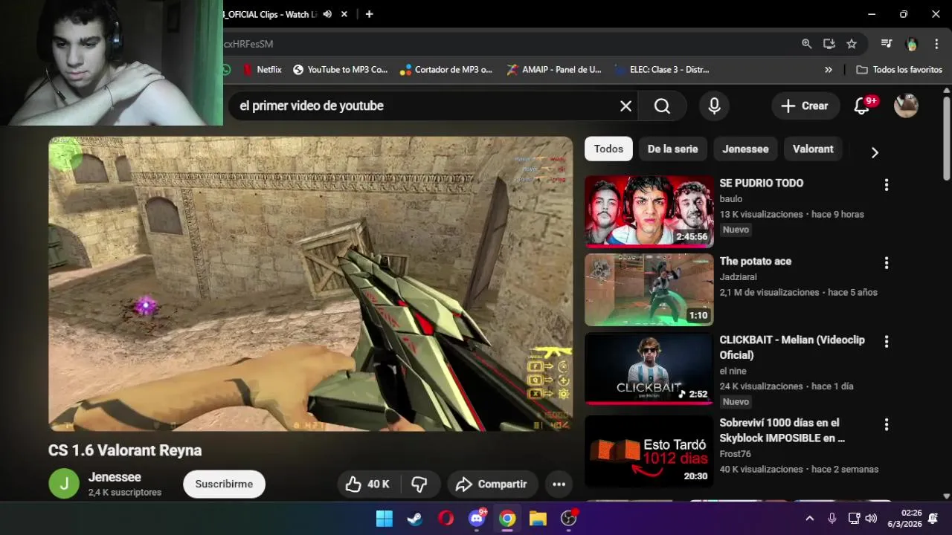Dislike the video with thumbs down
The image size is (952, 535).
click(x=420, y=484)
